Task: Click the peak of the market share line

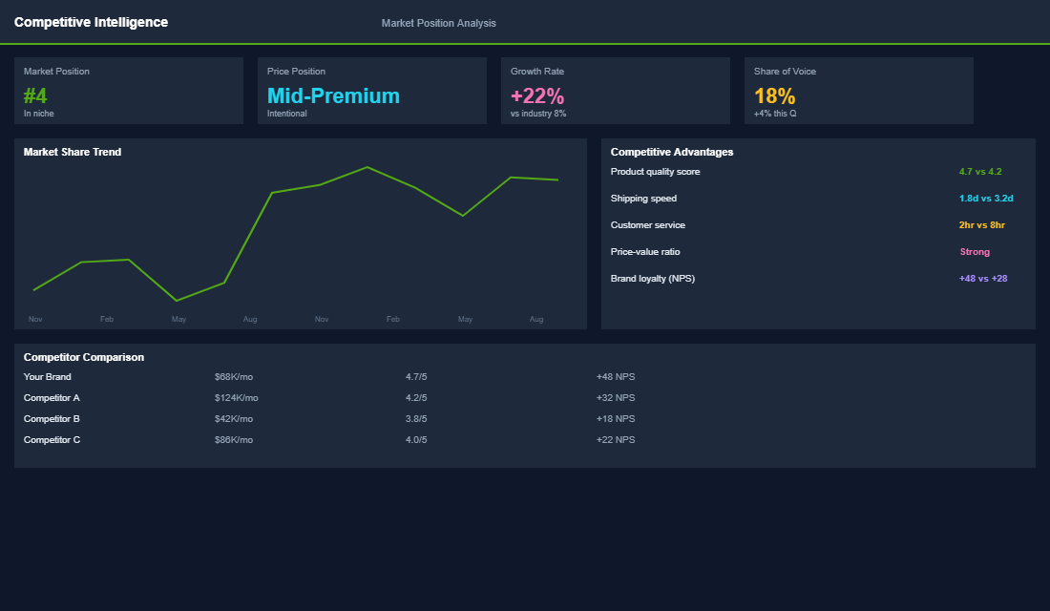Action: click(367, 166)
